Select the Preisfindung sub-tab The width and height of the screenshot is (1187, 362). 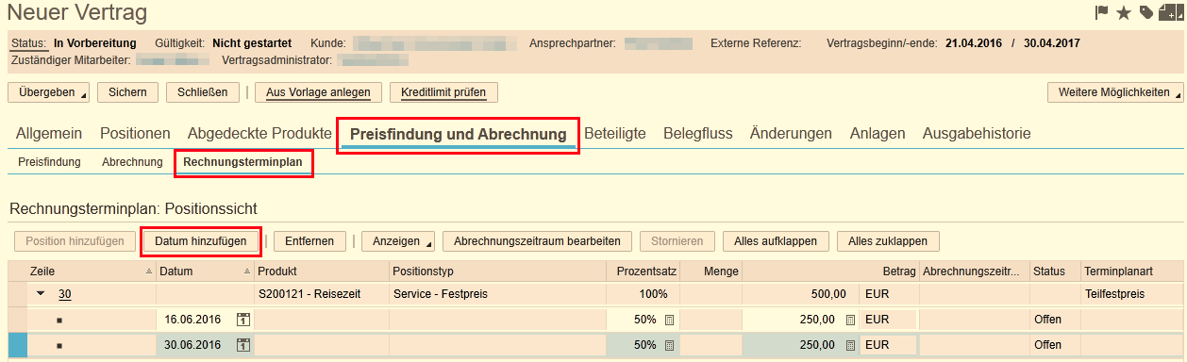49,162
